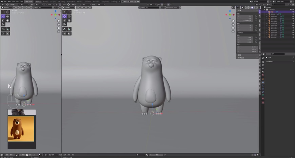Open the Object menu in right viewport header
295x158 pixels.
(x=90, y=7)
